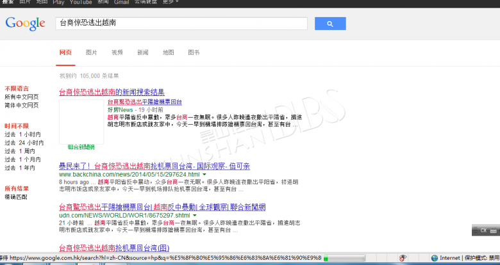Open YouTube in the top black bar
The width and height of the screenshot is (500, 265).
81,2
